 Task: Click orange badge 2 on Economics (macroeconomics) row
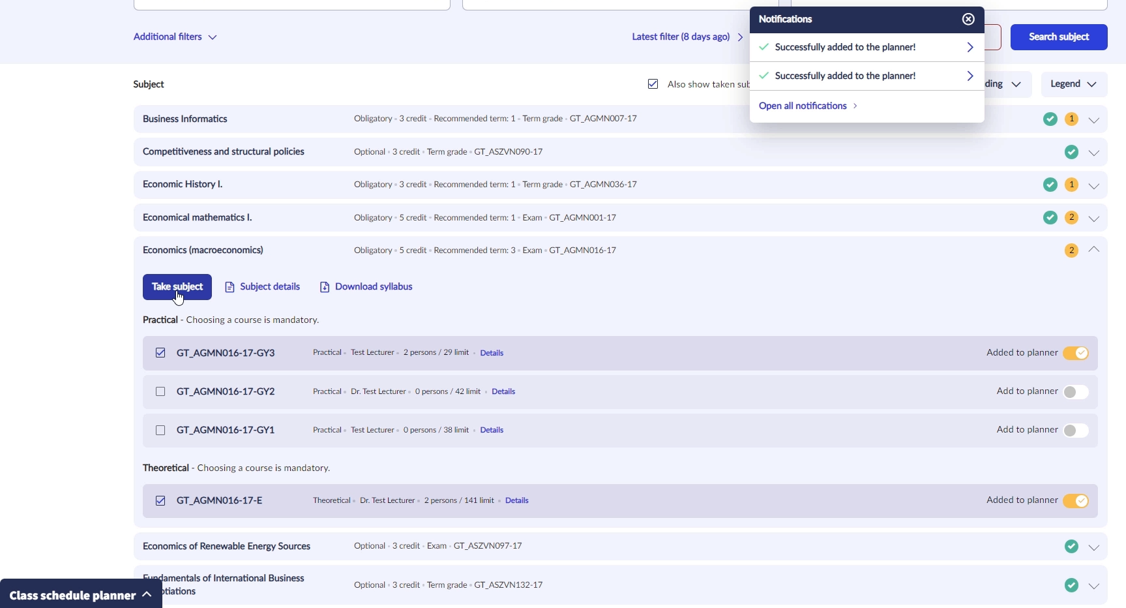pos(1071,251)
